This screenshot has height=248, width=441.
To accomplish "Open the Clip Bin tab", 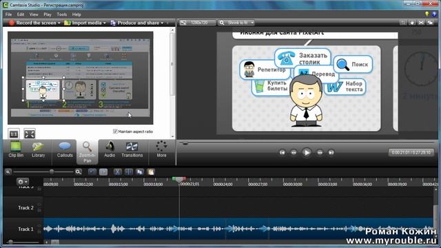I will (16, 149).
